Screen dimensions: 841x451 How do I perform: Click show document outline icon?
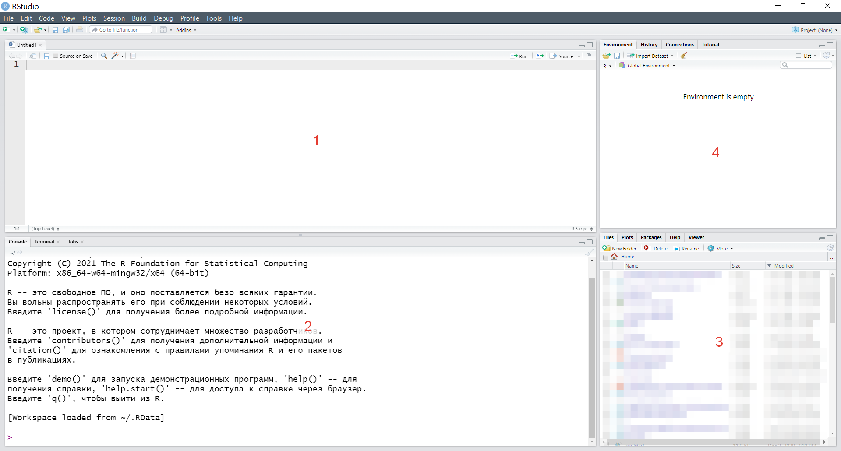(589, 56)
